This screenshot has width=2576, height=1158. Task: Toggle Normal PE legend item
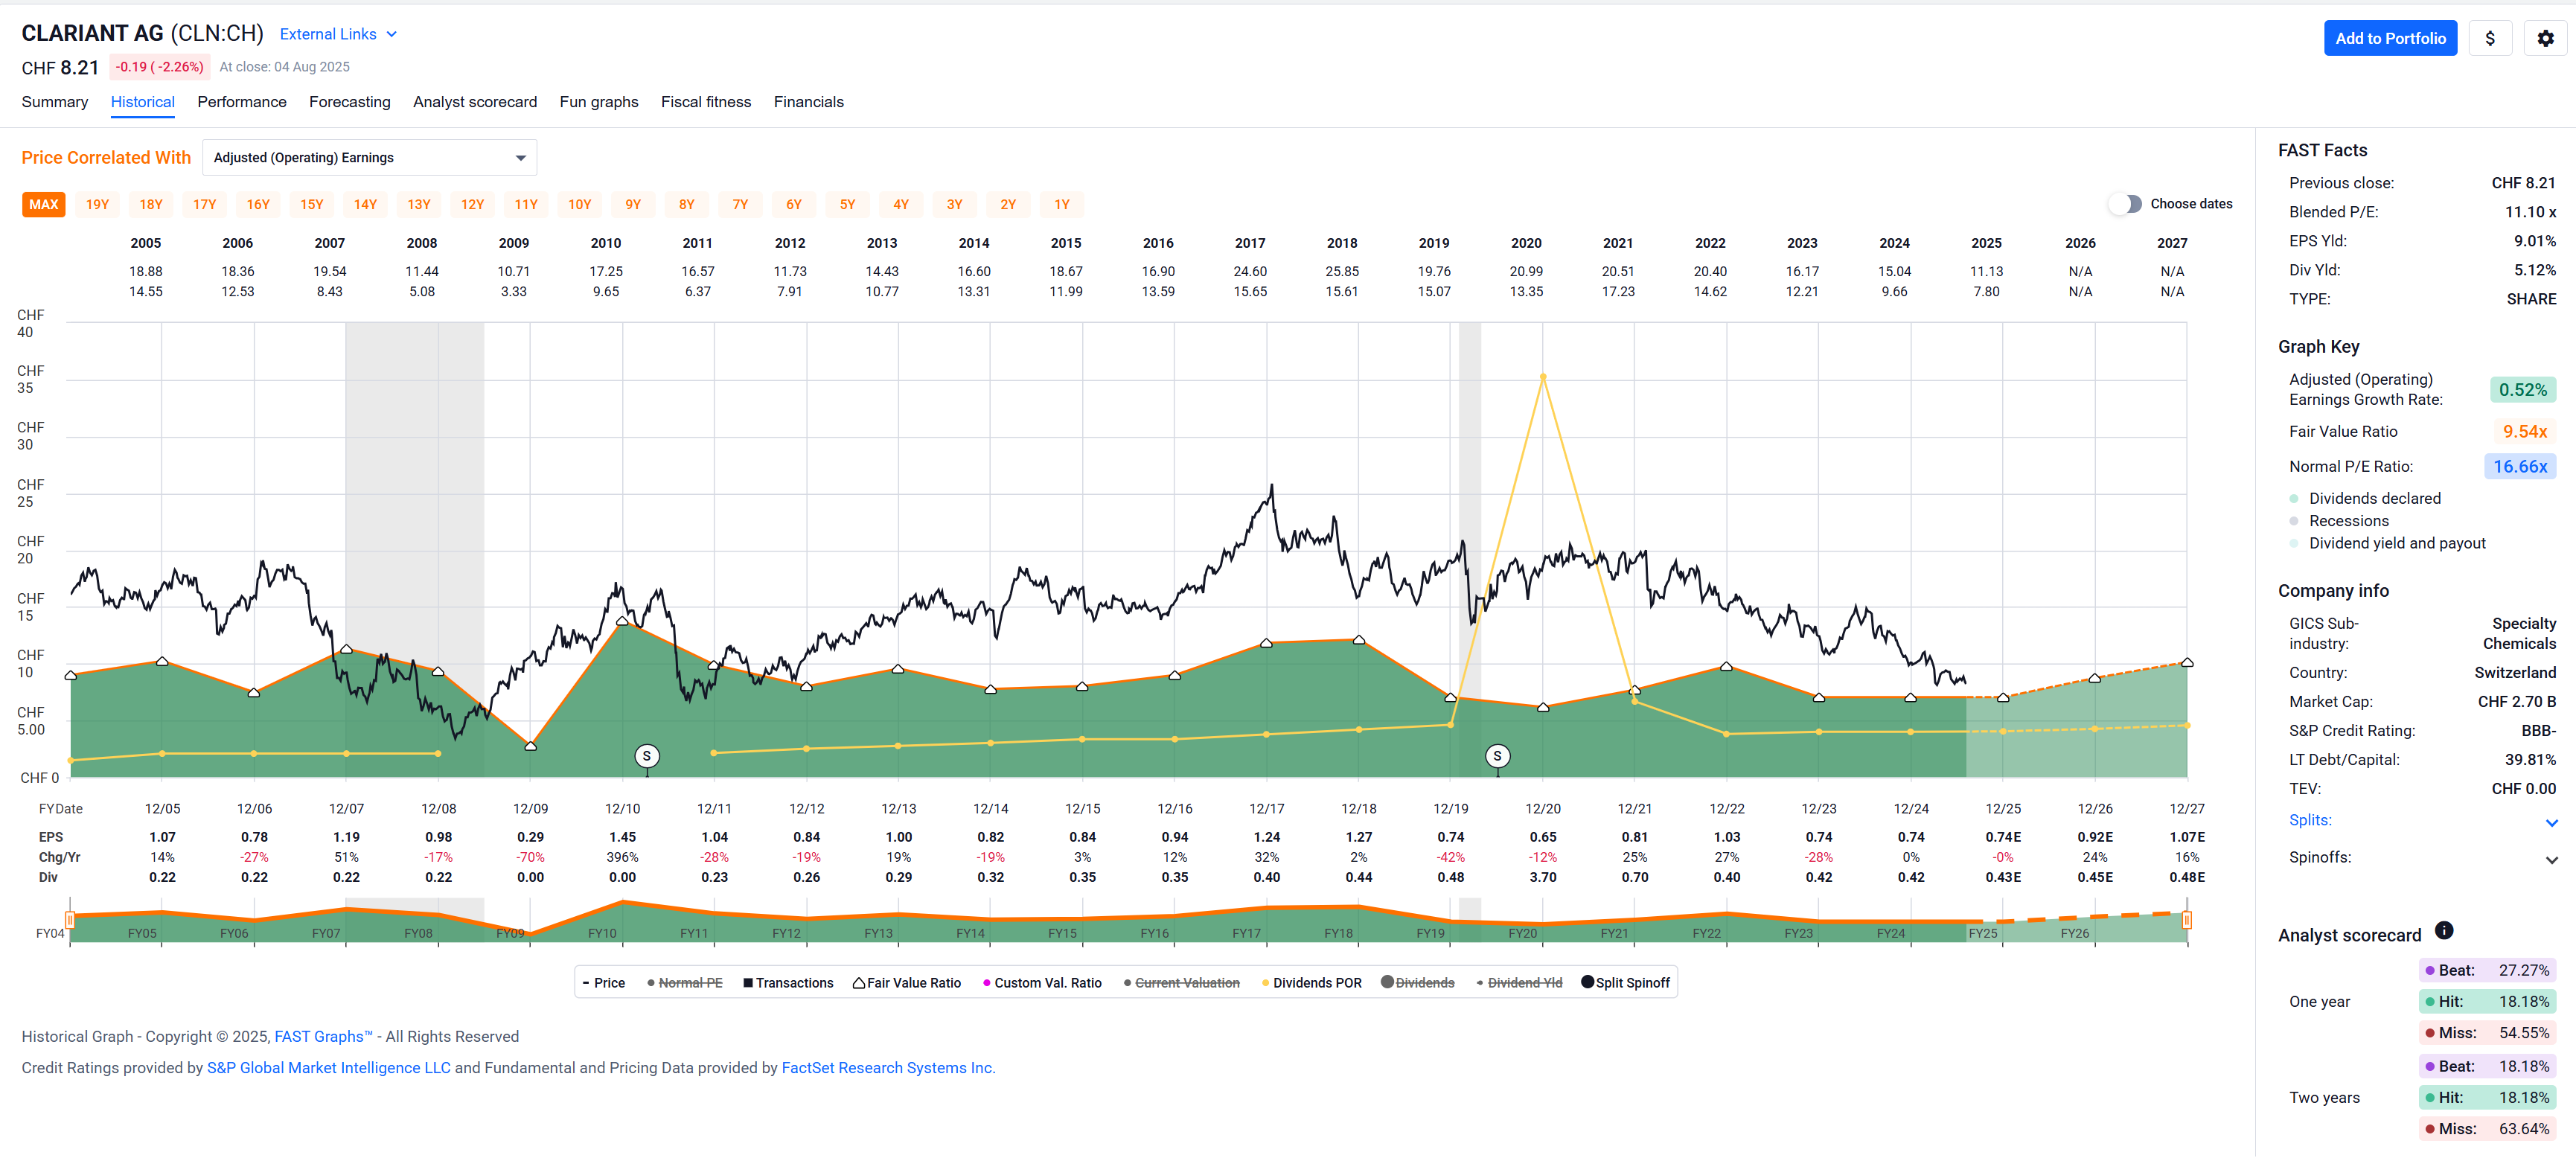(x=685, y=983)
